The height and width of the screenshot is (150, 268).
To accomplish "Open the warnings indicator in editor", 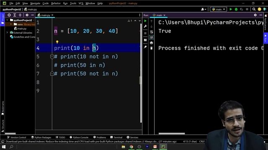I will point(130,21).
